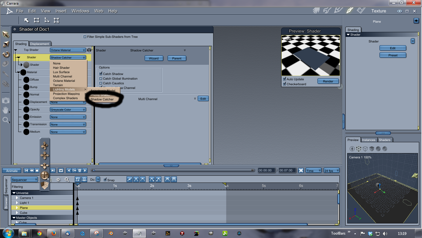422x238 pixels.
Task: Select the Move tool in left toolbar
Action: [x=6, y=34]
